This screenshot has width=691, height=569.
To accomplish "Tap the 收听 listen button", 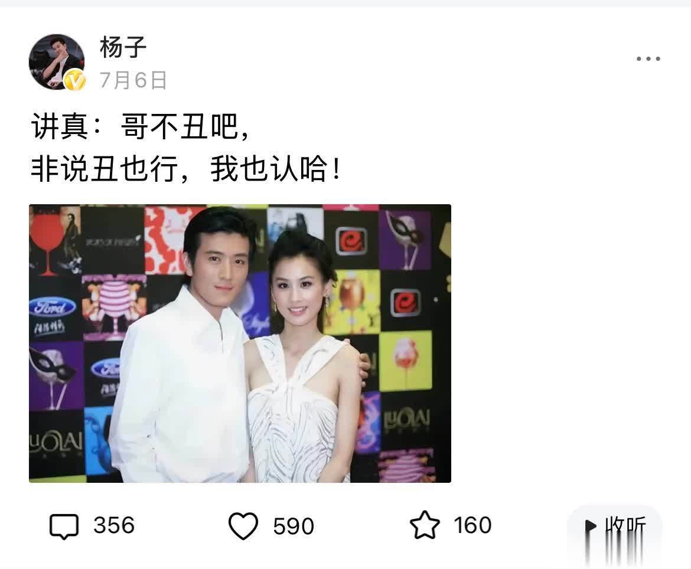I will click(614, 526).
